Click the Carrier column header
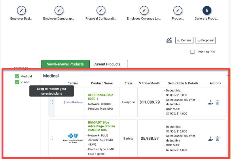Screen dimensions: 231x159 73,83
